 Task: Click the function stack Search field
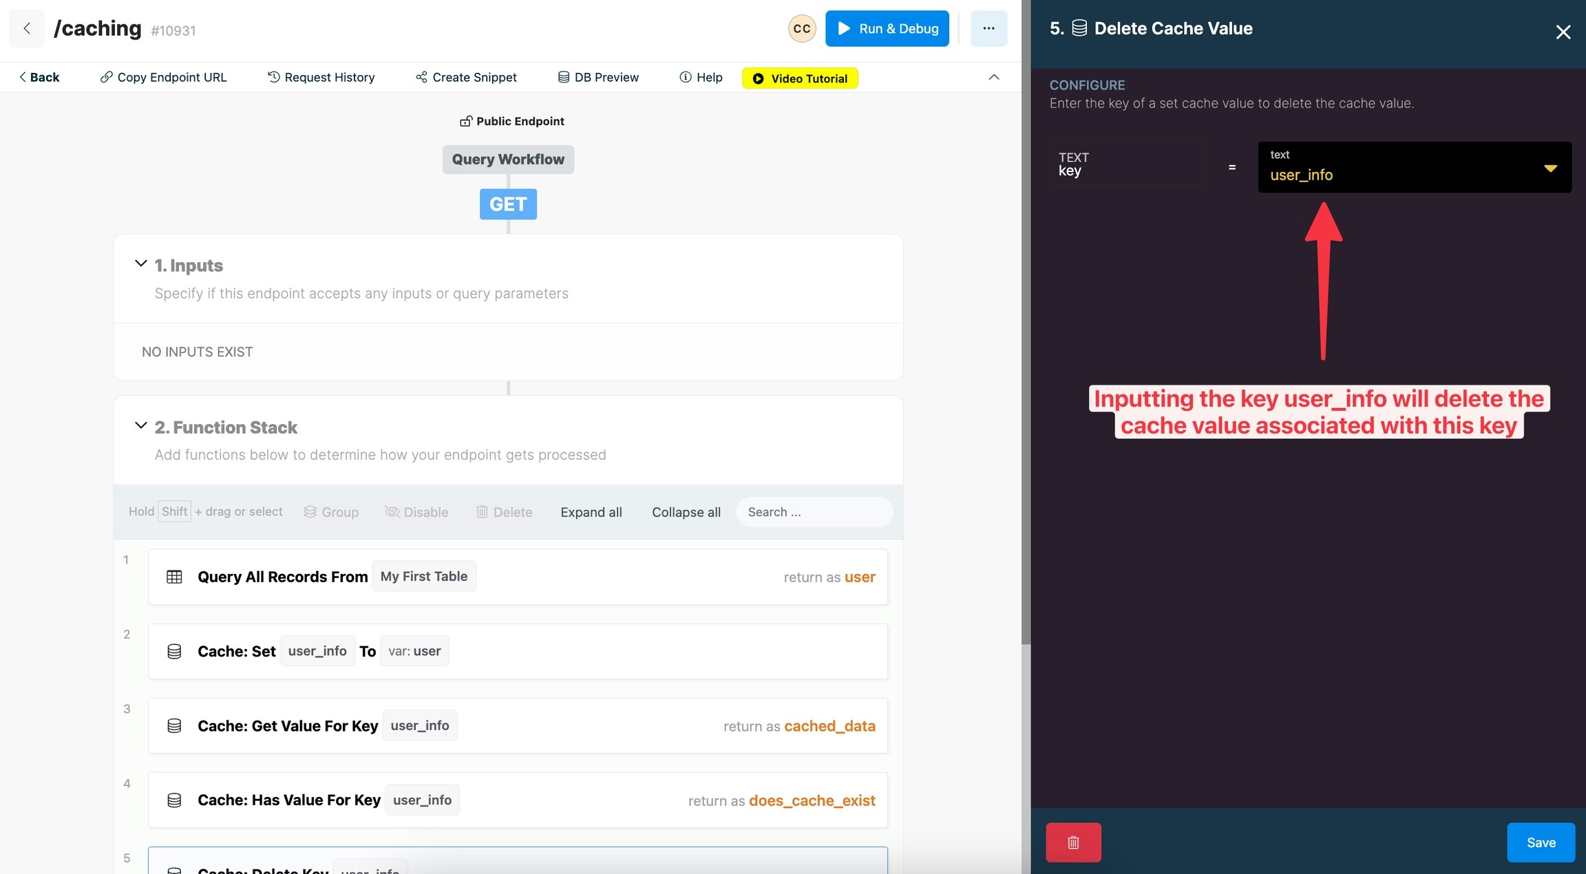814,512
